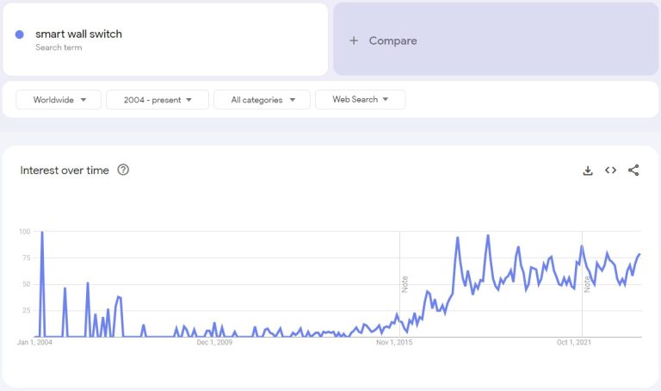Expand the 2004 - present time range
Image resolution: width=661 pixels, height=391 pixels.
pos(158,100)
